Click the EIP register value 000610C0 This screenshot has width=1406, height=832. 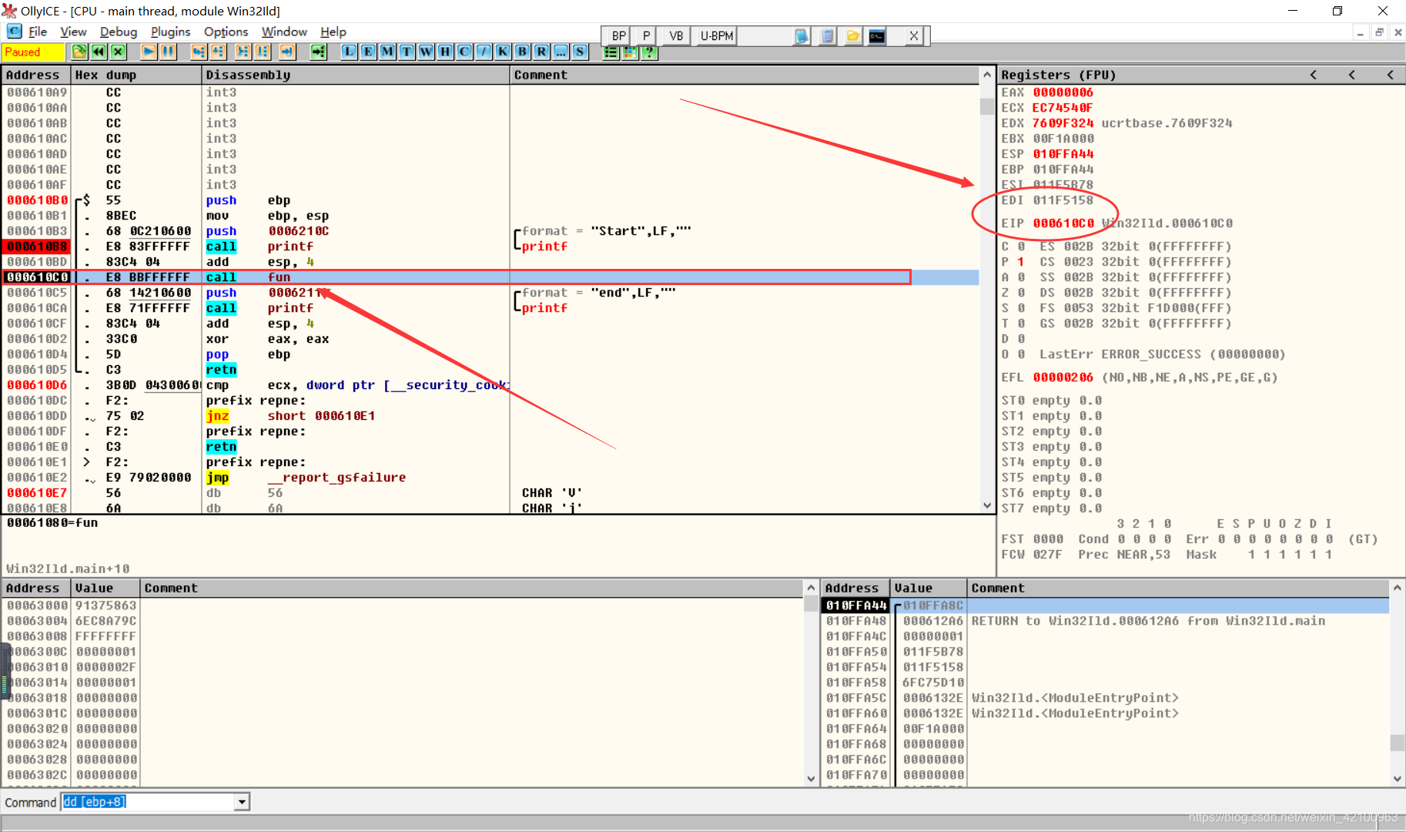[x=1063, y=223]
